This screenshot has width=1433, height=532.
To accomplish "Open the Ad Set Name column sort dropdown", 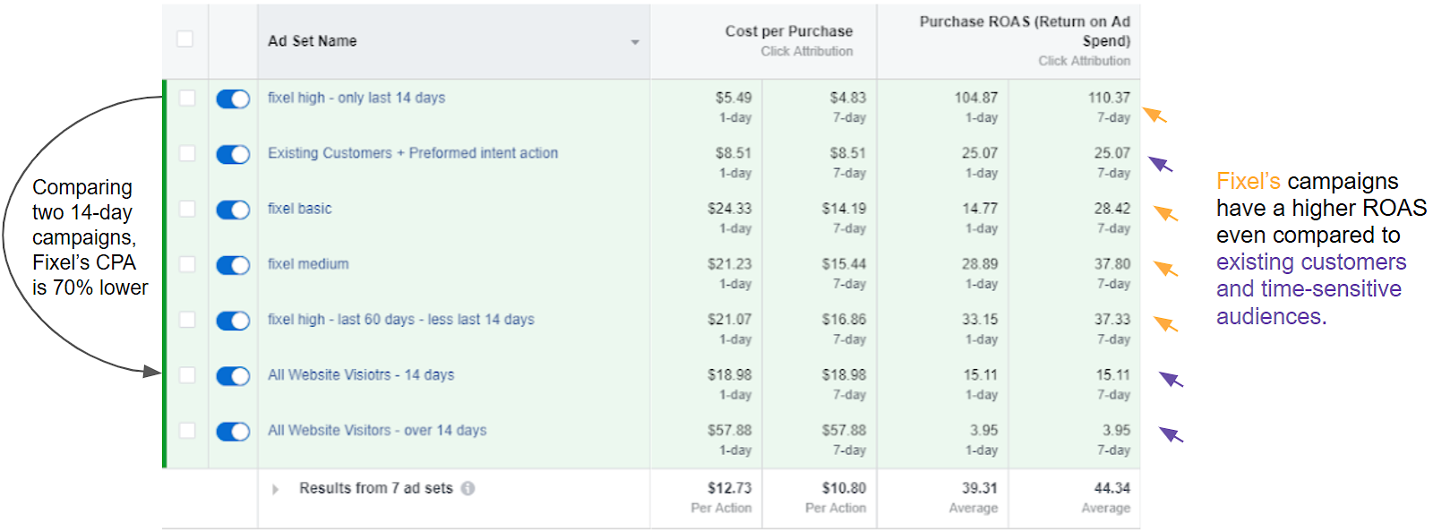I will coord(635,42).
